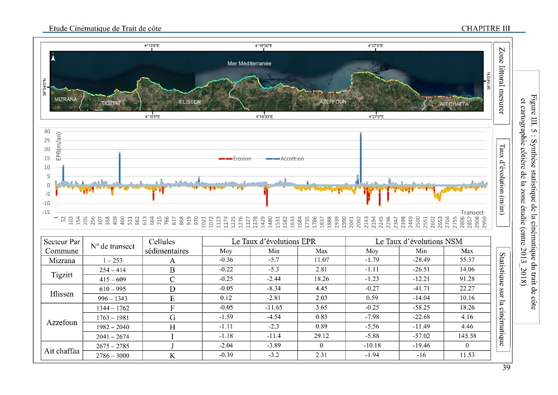Screen dimensions: 558x395
Task: Select the transect range '1344 – 1762'
Action: pos(113,308)
